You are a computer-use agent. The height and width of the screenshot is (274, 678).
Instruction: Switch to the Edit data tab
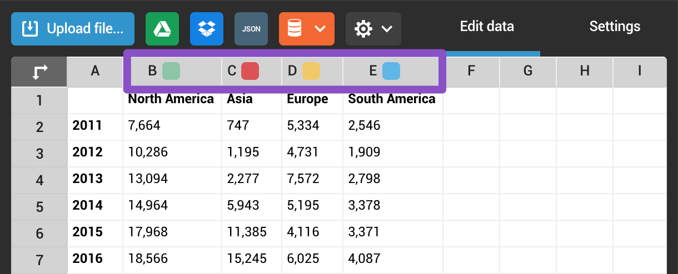(487, 26)
